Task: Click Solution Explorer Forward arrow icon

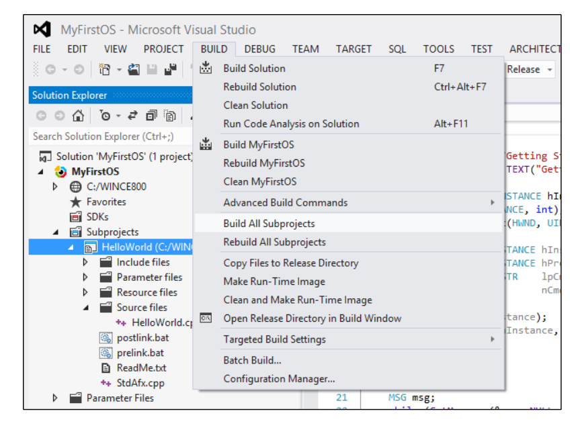Action: click(x=59, y=116)
